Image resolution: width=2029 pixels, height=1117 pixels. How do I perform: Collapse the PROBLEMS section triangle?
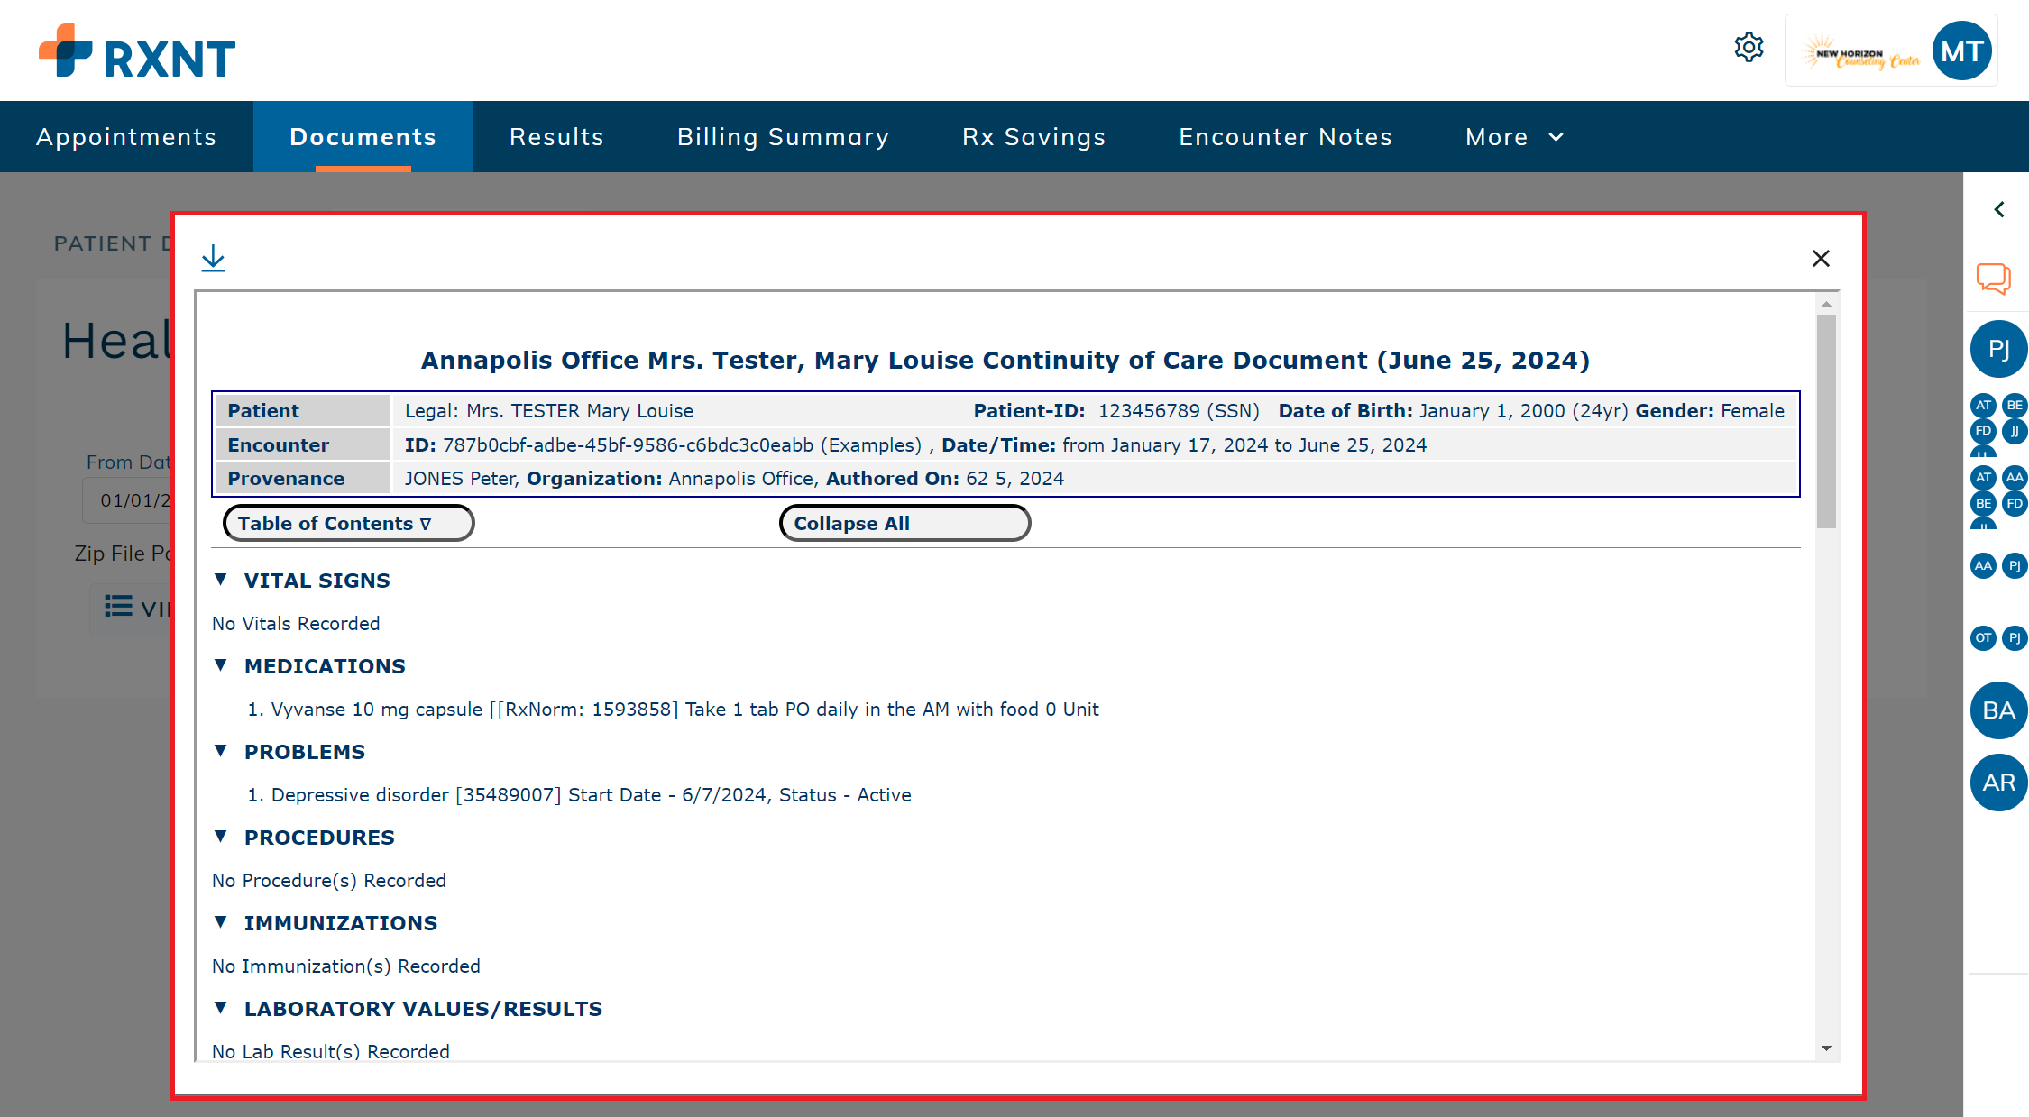[x=221, y=751]
